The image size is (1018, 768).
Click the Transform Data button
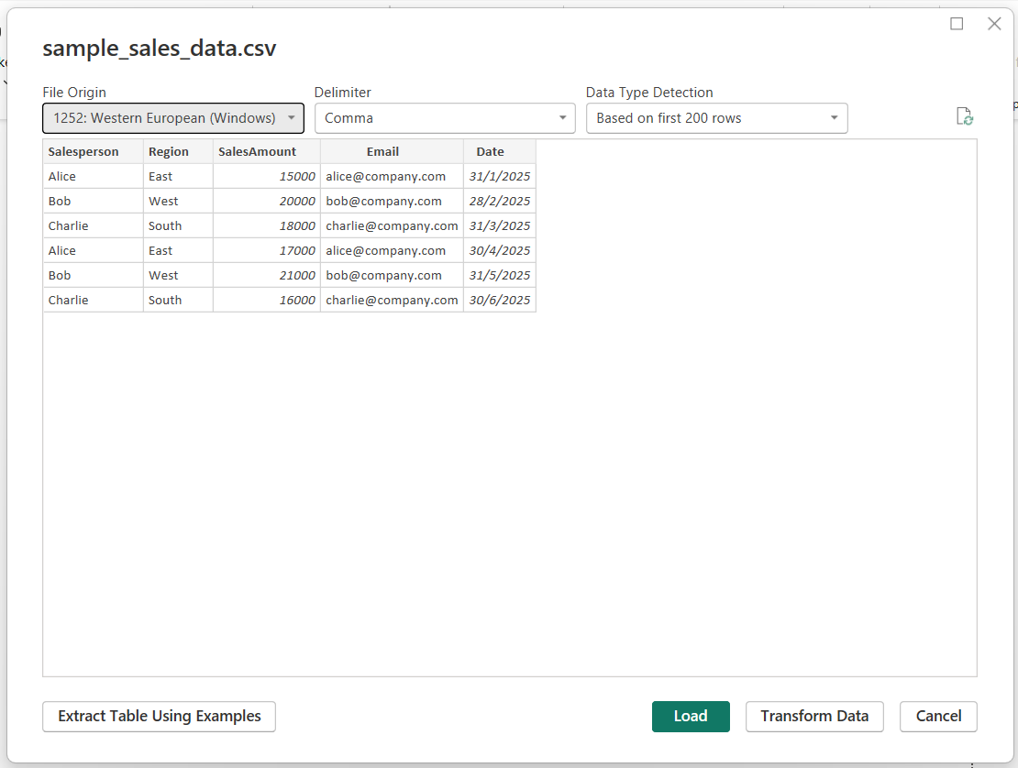coord(813,717)
